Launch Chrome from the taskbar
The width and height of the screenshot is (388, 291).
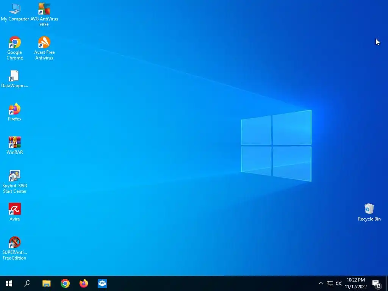point(65,283)
